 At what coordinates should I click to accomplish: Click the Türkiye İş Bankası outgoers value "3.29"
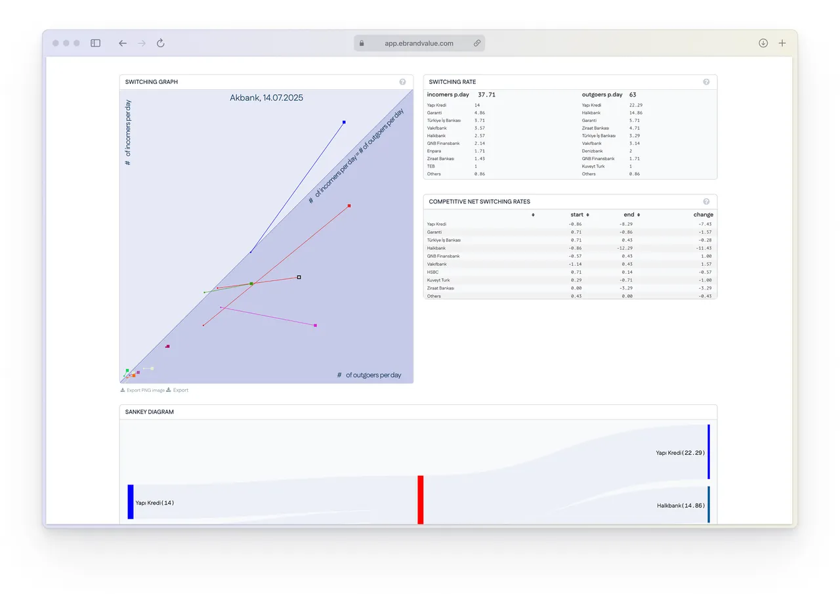click(635, 136)
